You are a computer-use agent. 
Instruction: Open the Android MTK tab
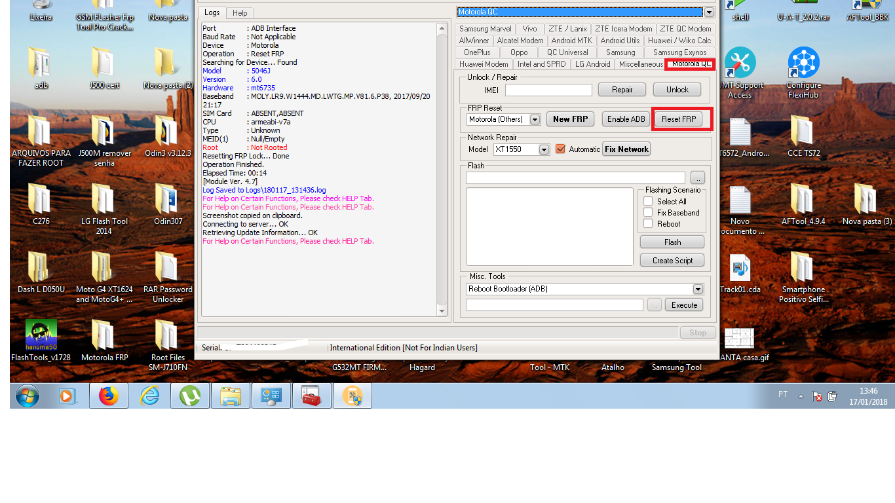pos(572,41)
